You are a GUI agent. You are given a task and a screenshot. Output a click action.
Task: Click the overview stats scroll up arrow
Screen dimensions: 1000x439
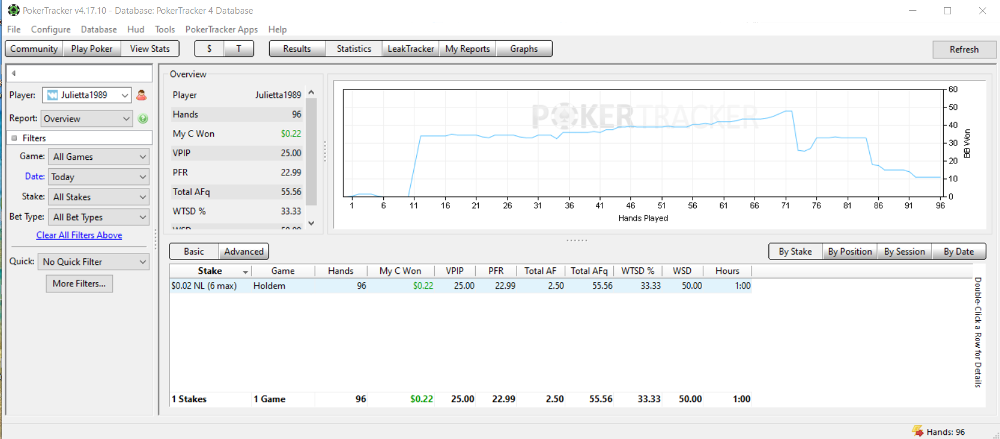[x=311, y=92]
